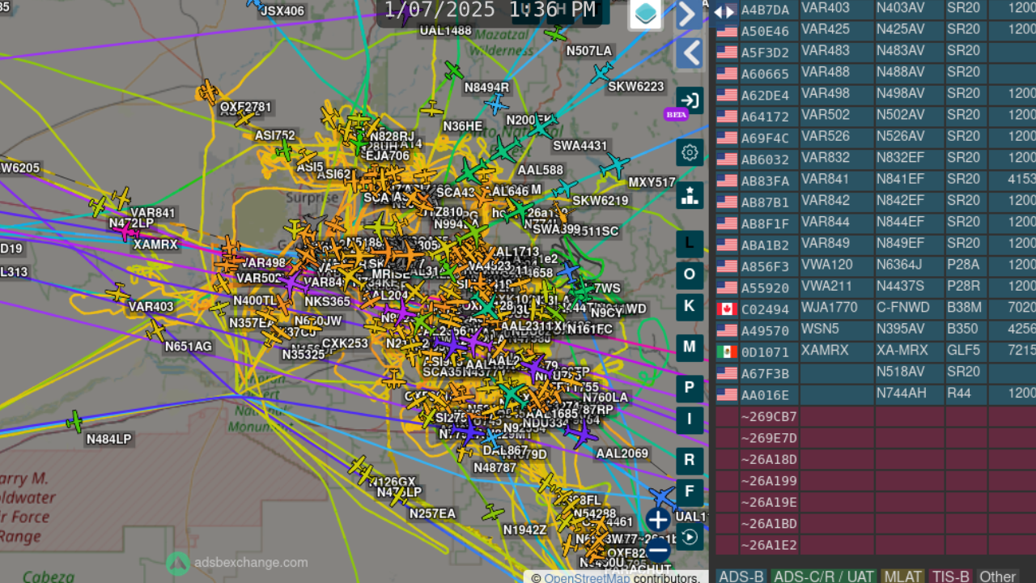Click the MLAT legend label

pos(902,577)
